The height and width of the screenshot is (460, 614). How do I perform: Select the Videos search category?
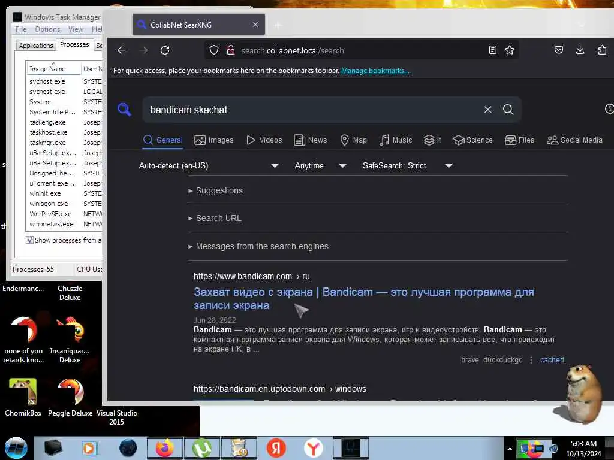(x=264, y=140)
